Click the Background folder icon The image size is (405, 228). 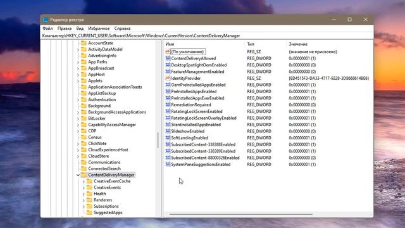[84, 106]
